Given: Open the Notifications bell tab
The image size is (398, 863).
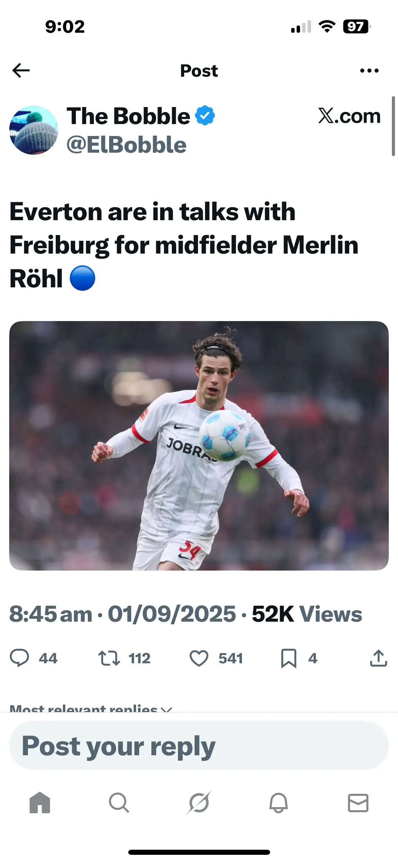Looking at the screenshot, I should (279, 803).
